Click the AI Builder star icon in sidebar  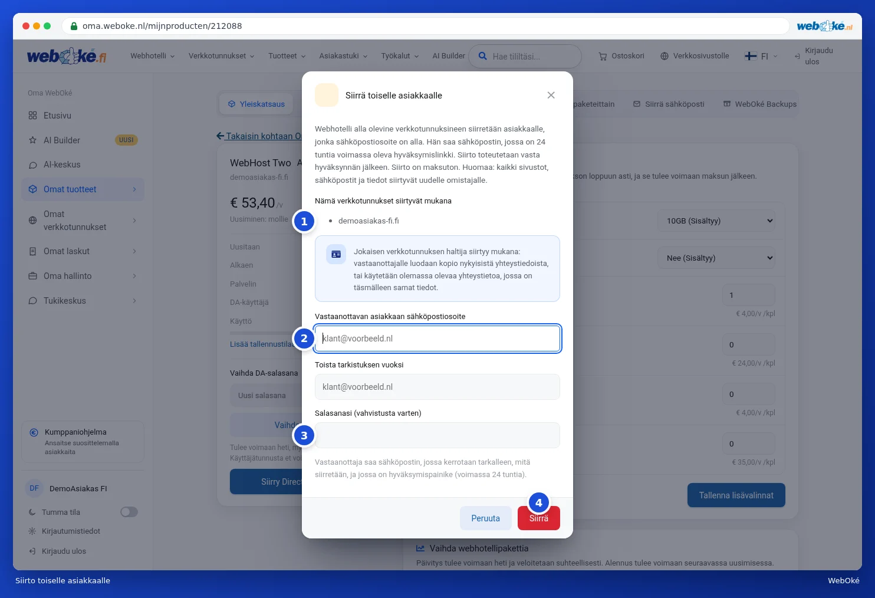tap(32, 140)
